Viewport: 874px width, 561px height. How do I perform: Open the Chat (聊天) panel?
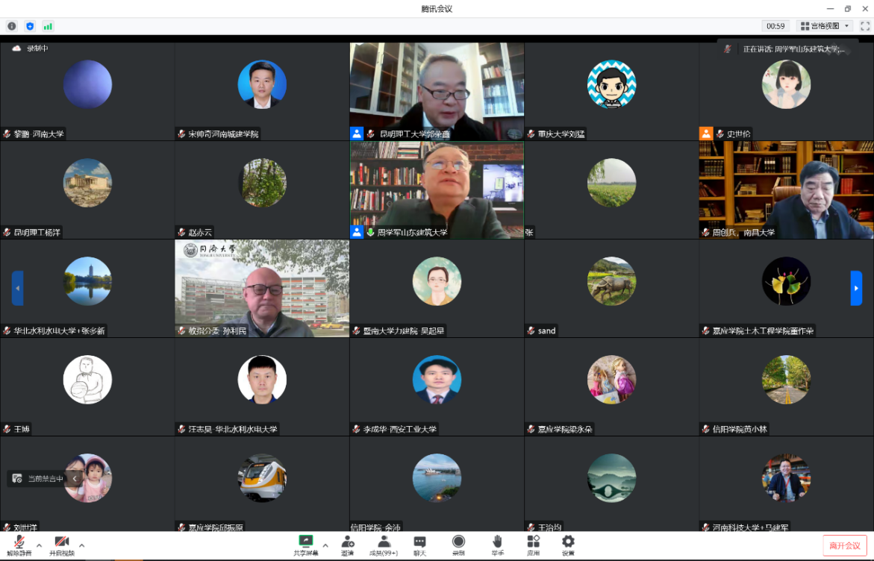tap(419, 545)
